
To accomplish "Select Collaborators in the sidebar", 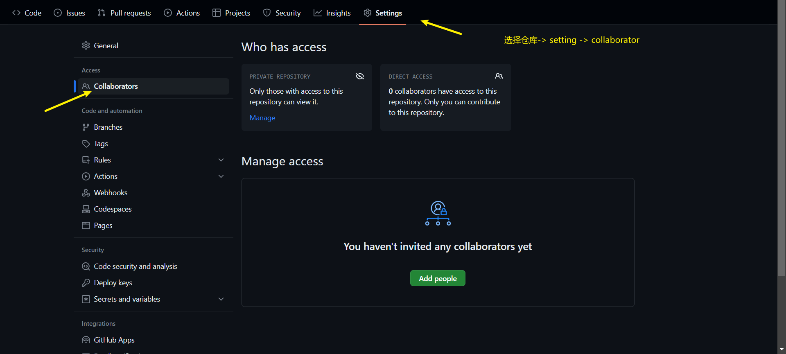I will (154, 86).
